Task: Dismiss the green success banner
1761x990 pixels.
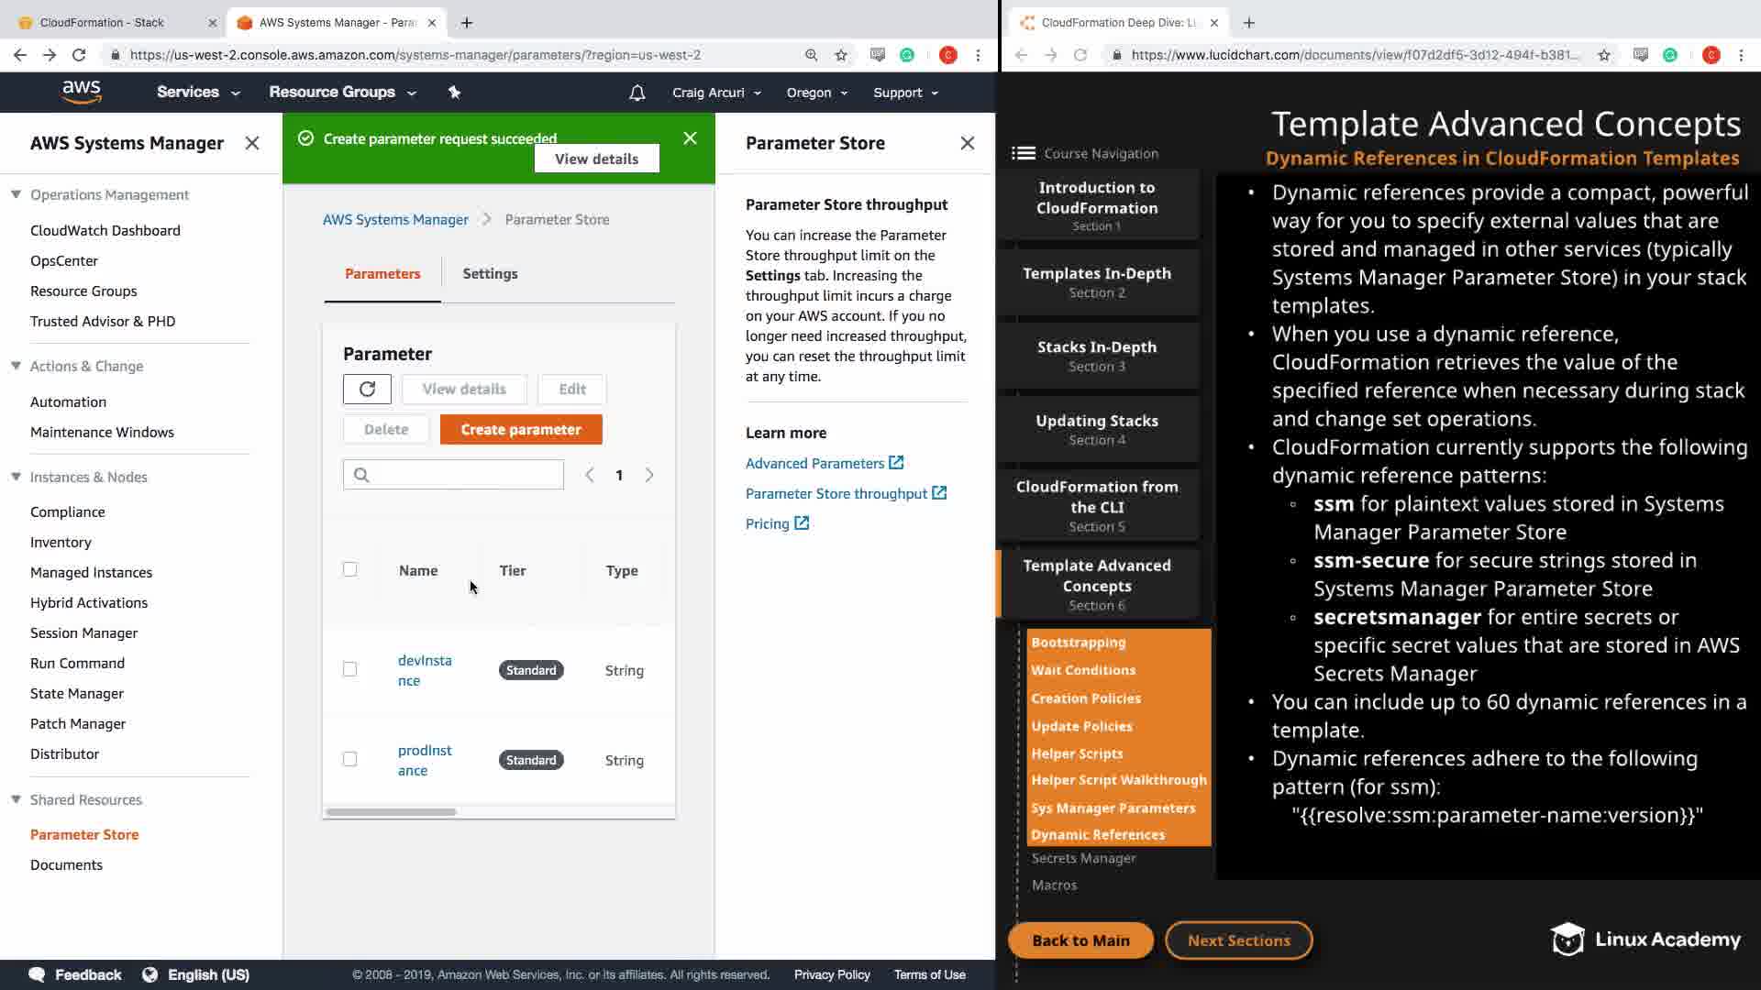Action: [x=690, y=138]
